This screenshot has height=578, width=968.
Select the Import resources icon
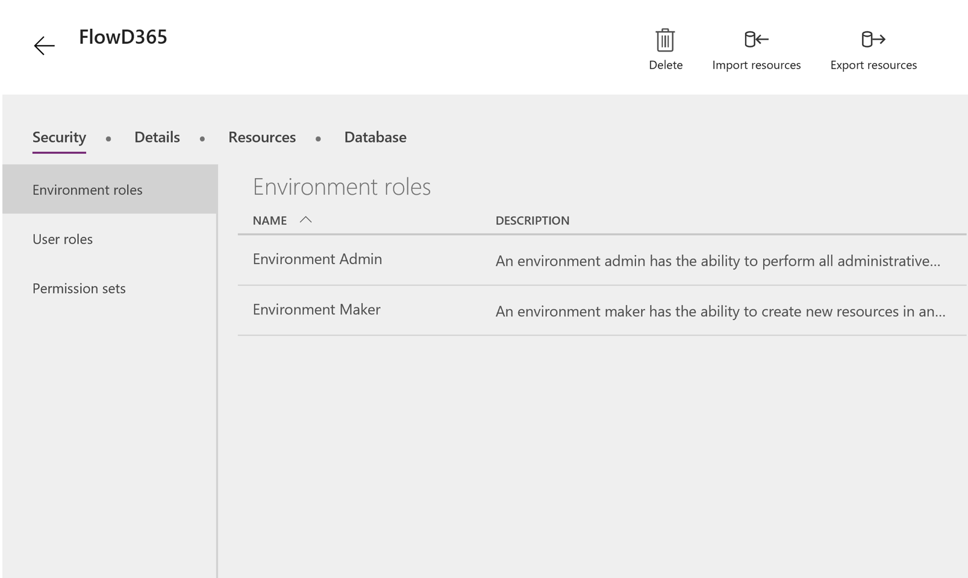[x=757, y=39]
